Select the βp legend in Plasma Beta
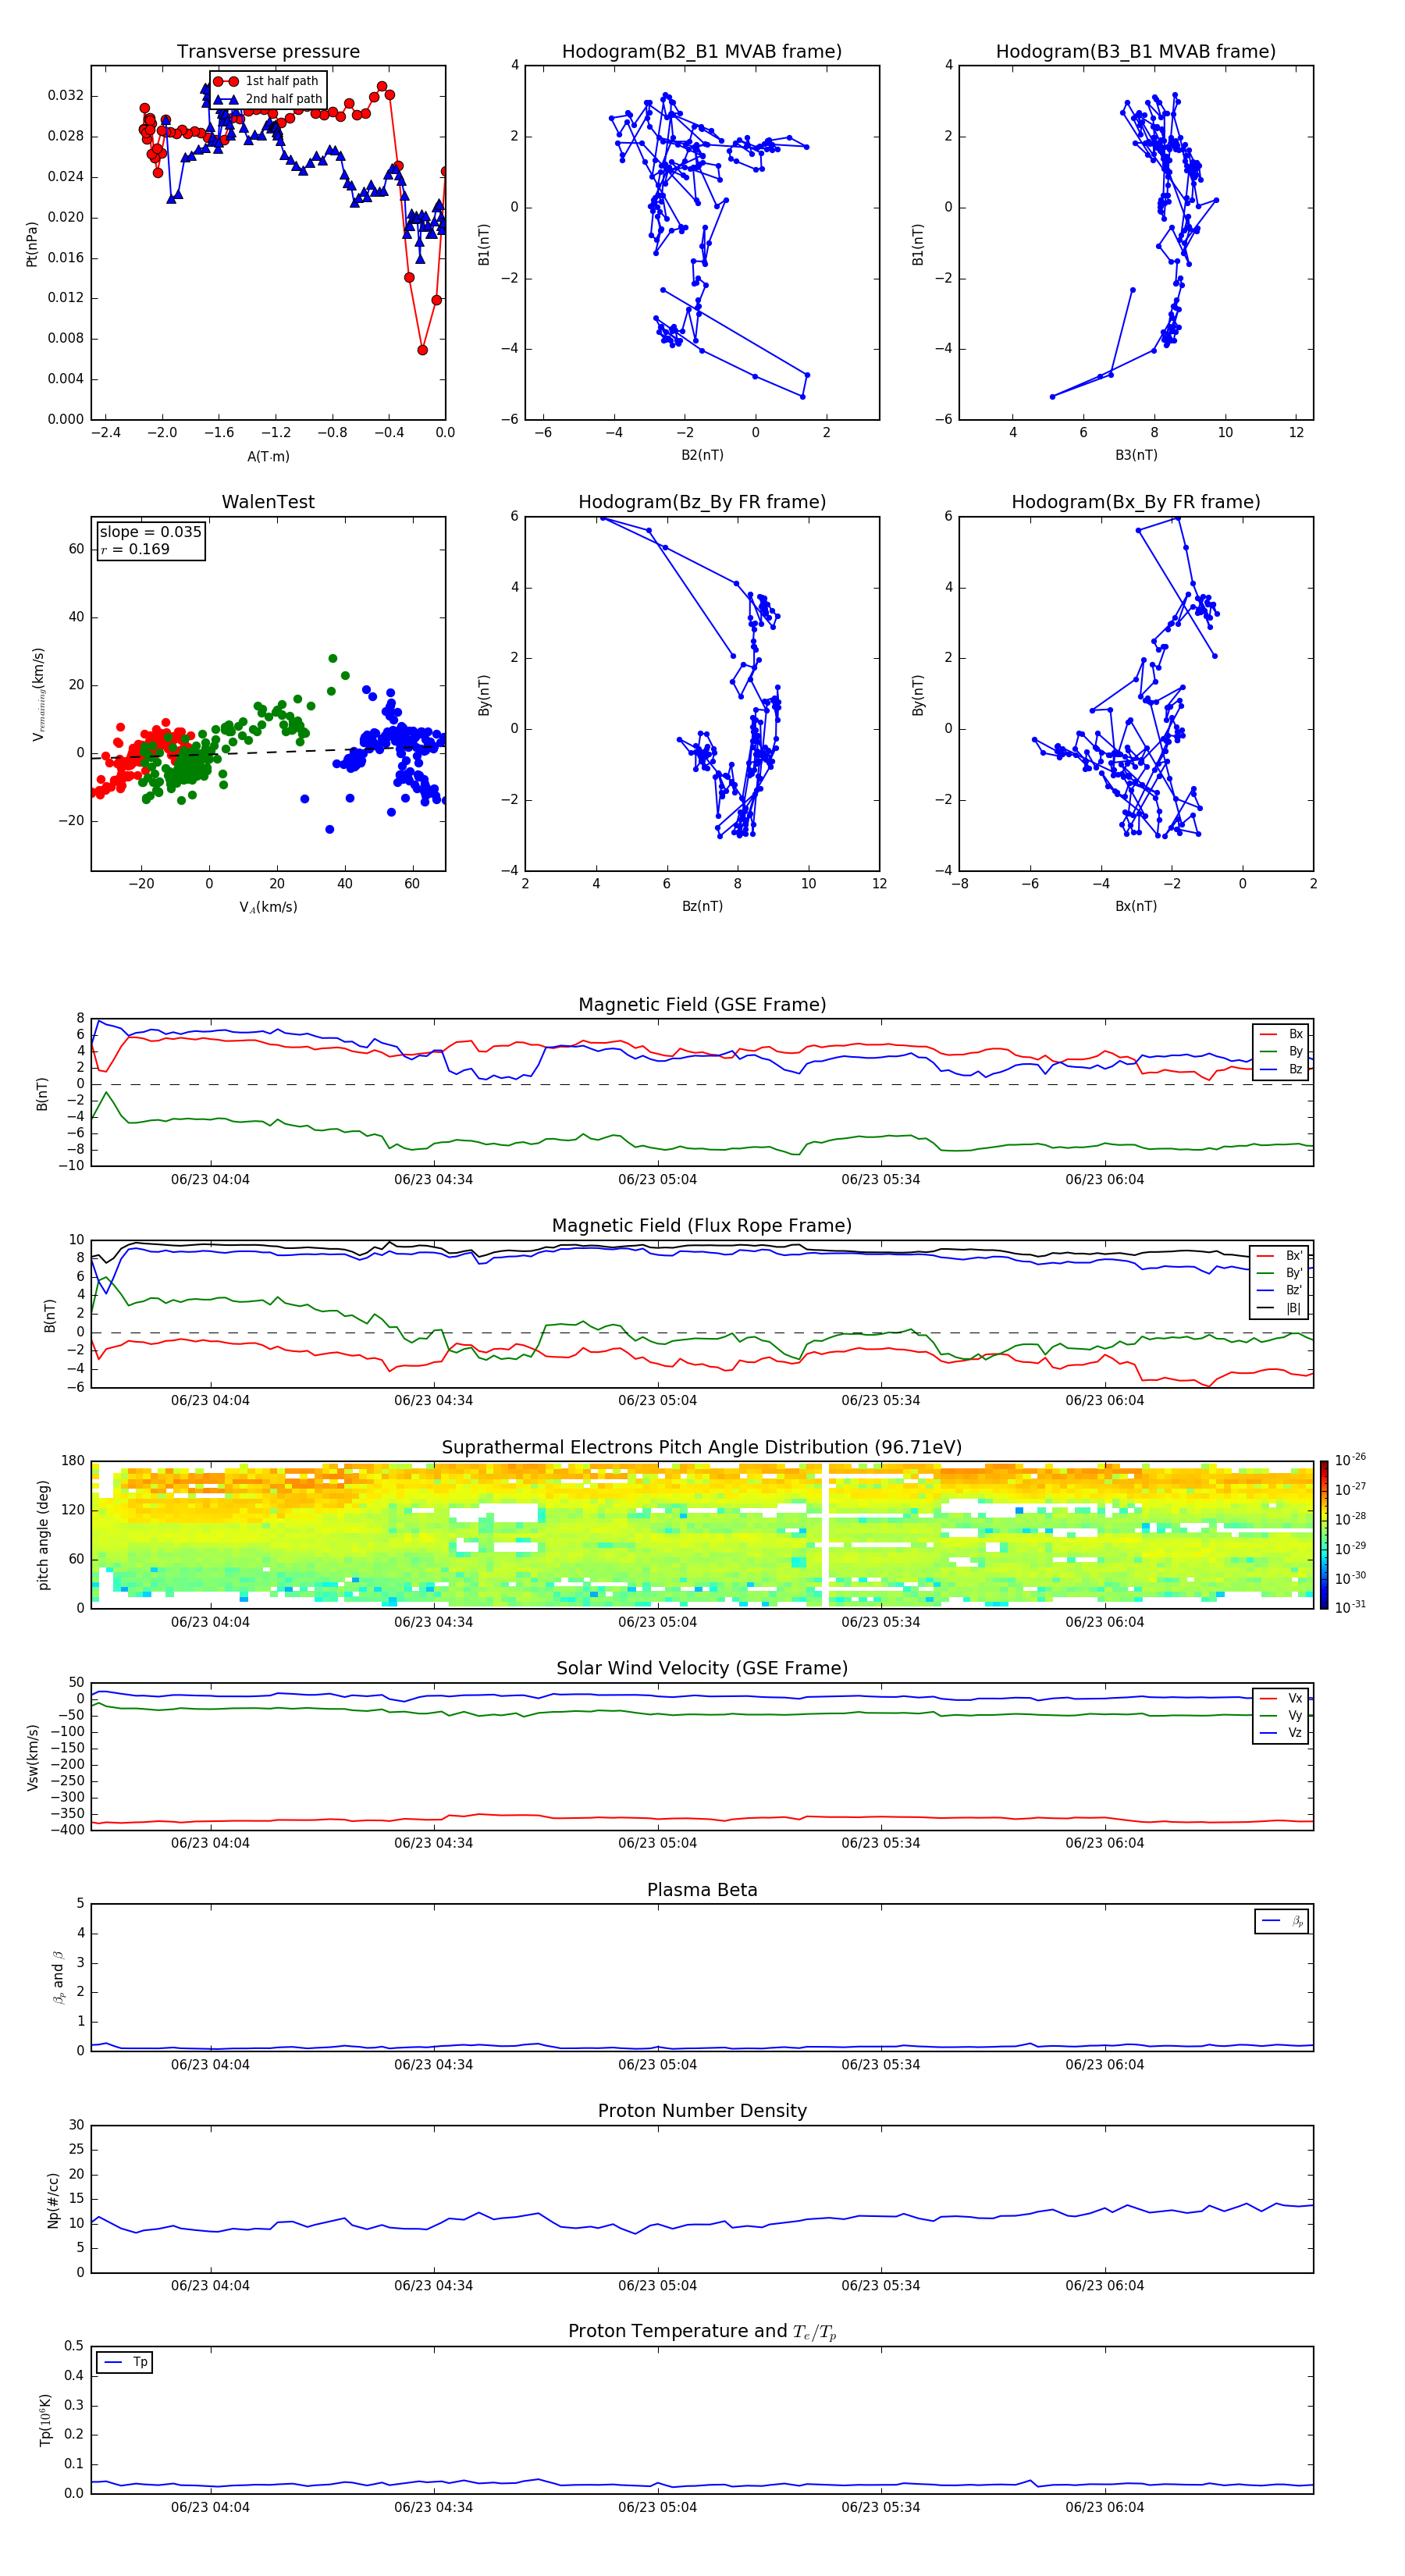This screenshot has height=2576, width=1405. pyautogui.click(x=1282, y=1921)
